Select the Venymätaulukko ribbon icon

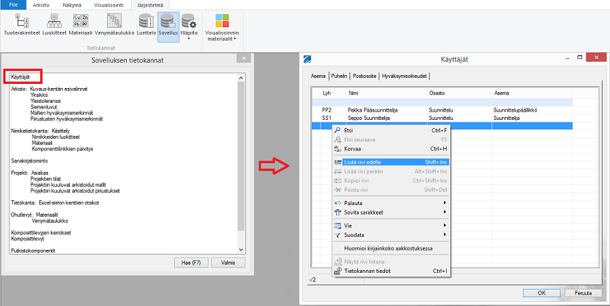click(x=115, y=25)
